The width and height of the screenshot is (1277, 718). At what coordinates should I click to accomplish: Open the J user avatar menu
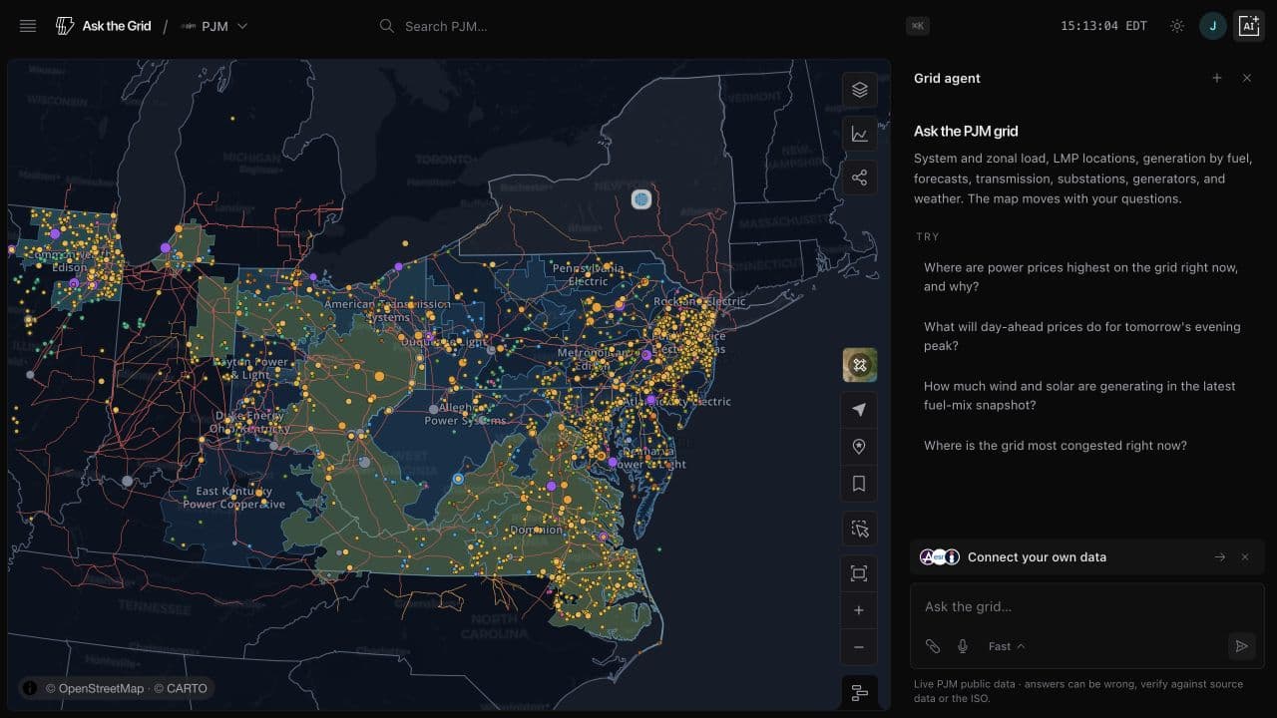(x=1213, y=26)
